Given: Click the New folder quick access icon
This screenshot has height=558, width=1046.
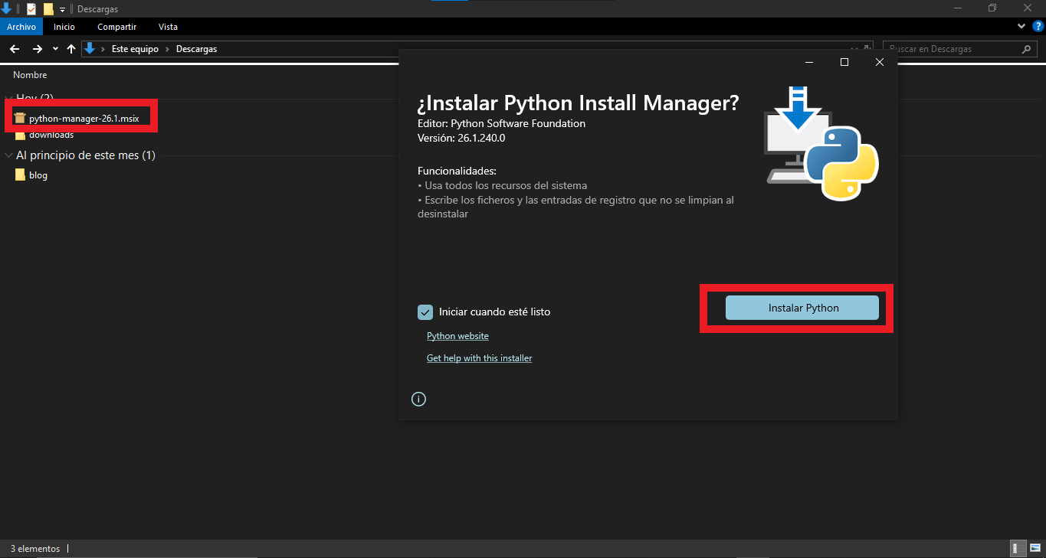Looking at the screenshot, I should 48,9.
